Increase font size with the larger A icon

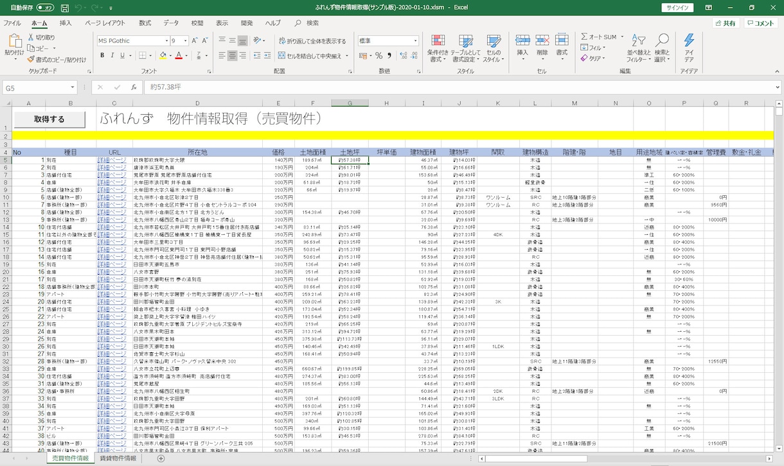tap(195, 40)
